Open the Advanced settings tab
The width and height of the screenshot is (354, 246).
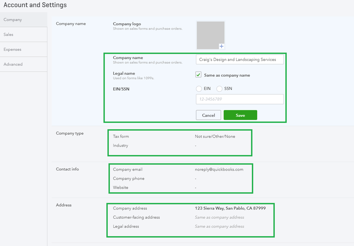click(x=13, y=65)
